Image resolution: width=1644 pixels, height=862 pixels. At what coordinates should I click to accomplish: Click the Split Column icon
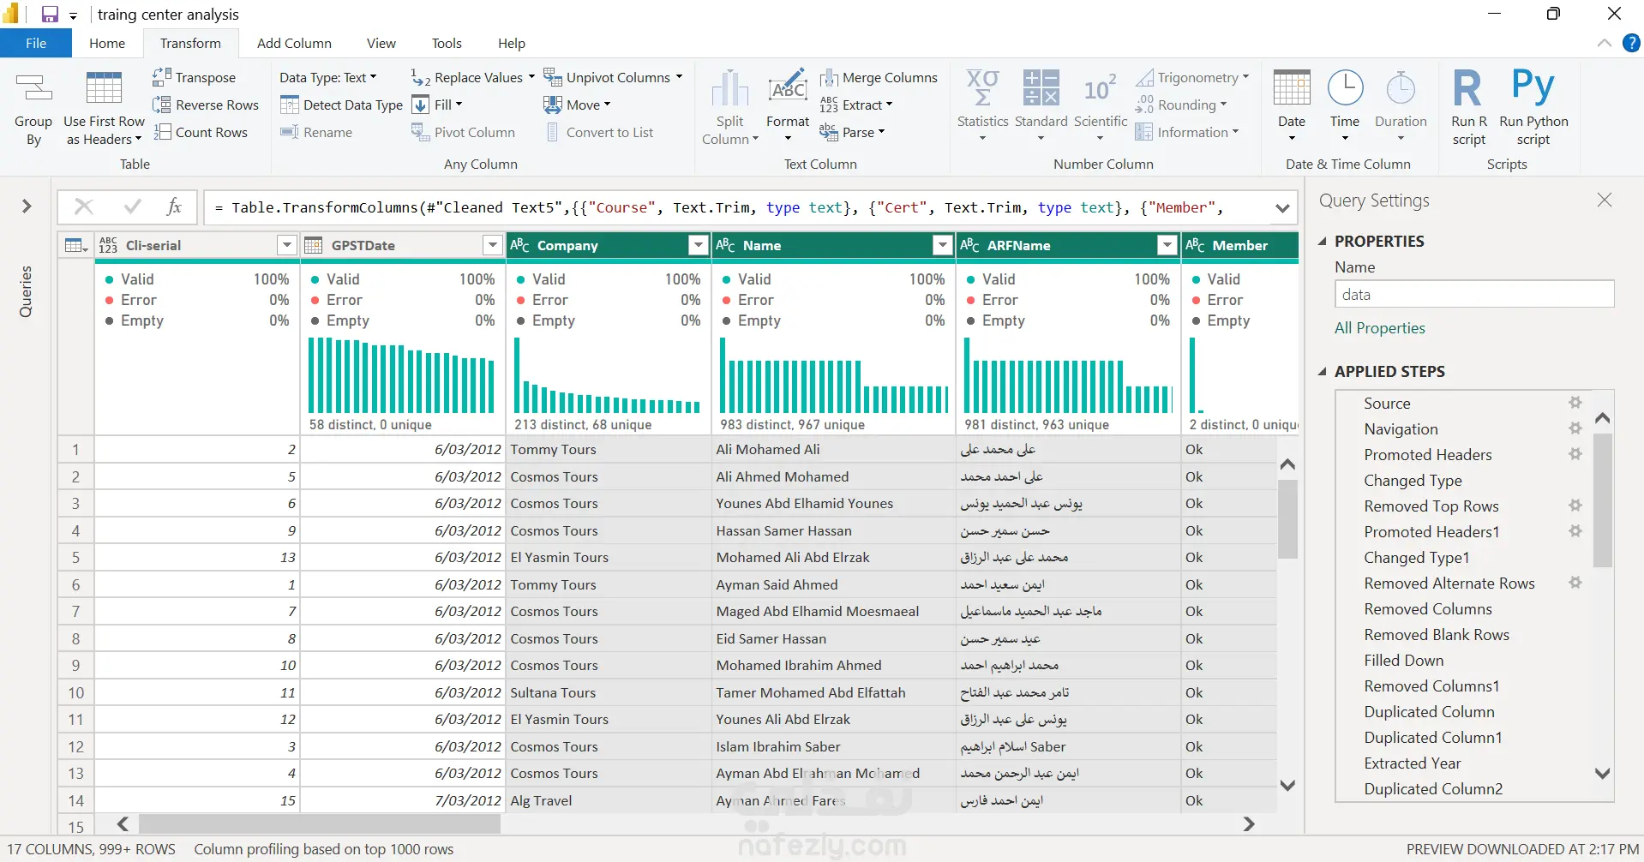click(x=730, y=88)
